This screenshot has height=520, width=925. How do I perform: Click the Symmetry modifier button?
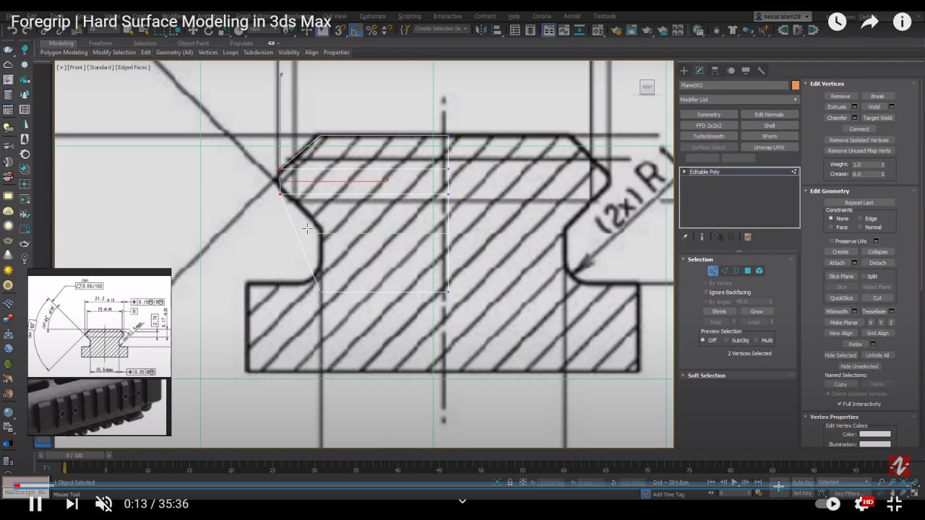click(x=709, y=115)
